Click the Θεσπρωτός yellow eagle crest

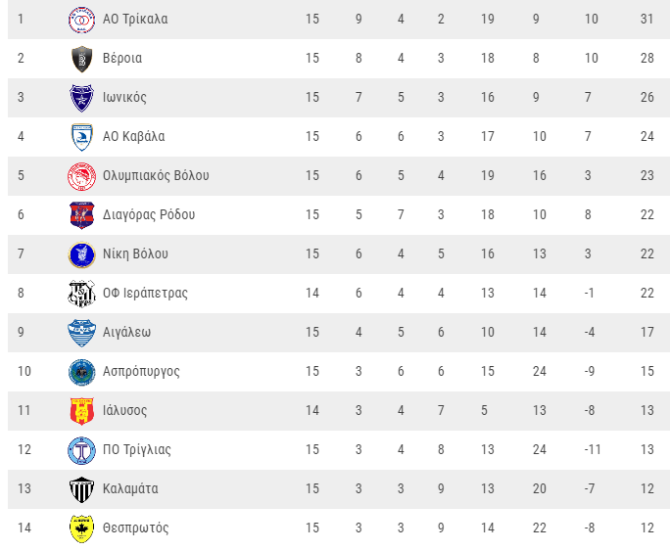click(81, 528)
